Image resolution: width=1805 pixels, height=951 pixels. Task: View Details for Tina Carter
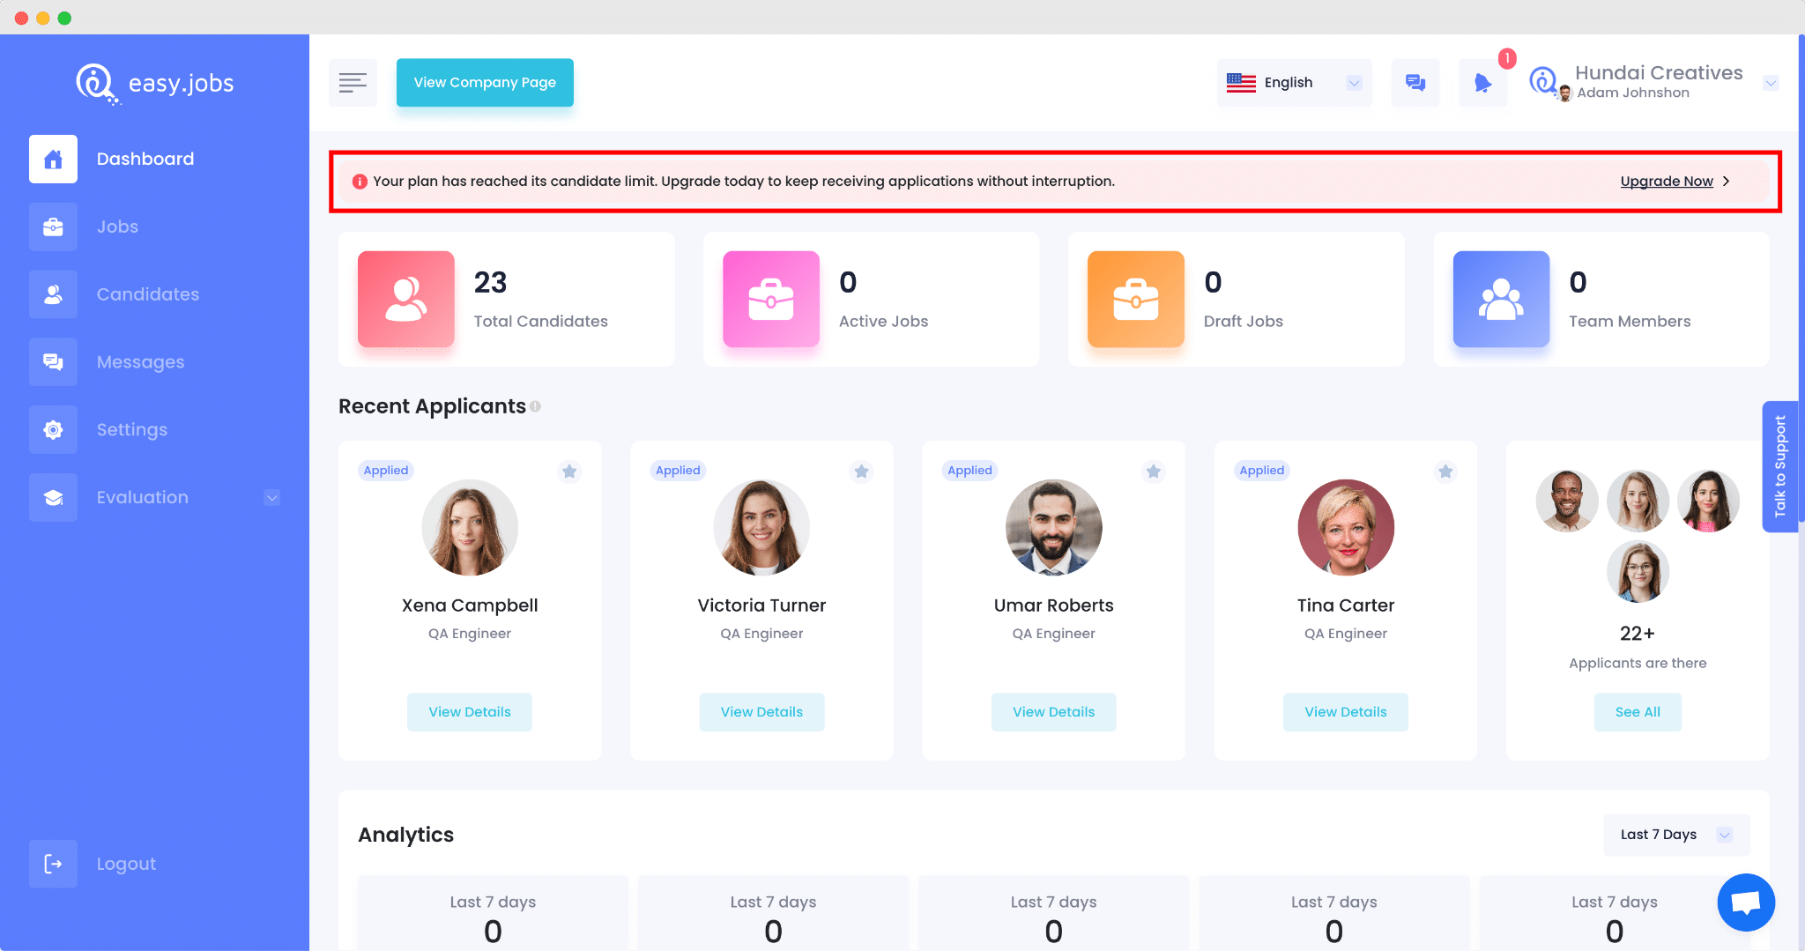coord(1346,712)
